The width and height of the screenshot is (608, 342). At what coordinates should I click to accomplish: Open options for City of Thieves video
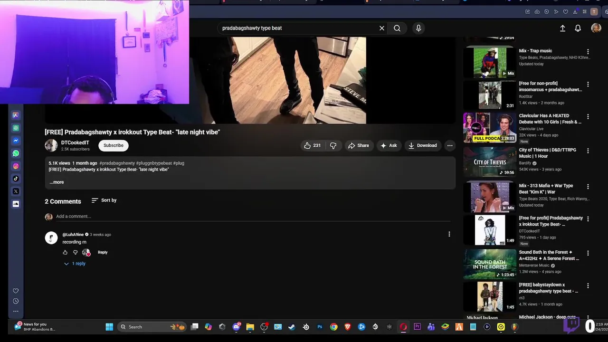588,151
